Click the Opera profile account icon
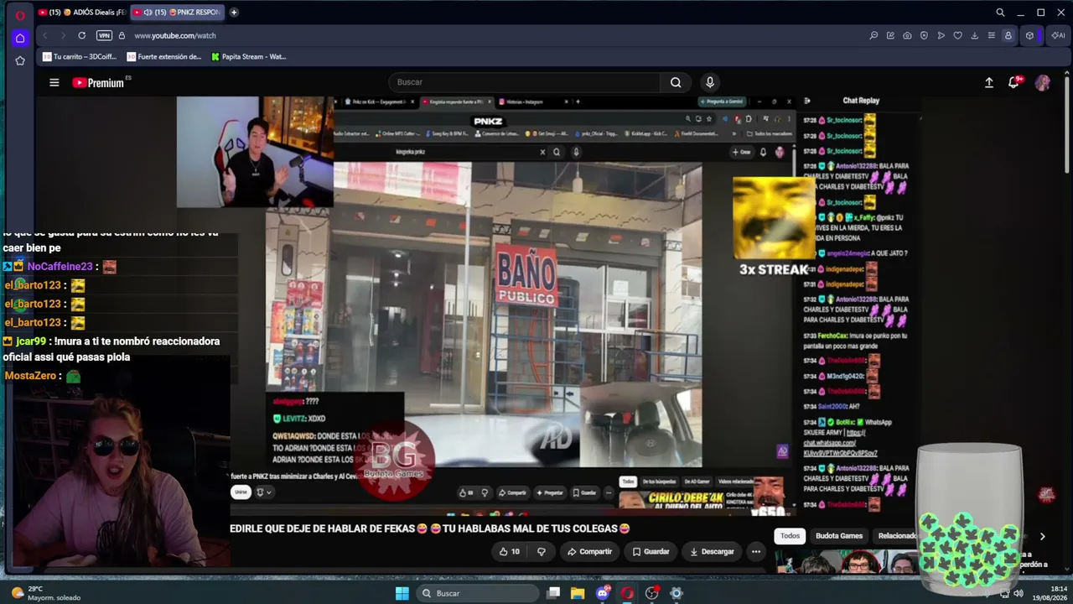 [x=1008, y=35]
